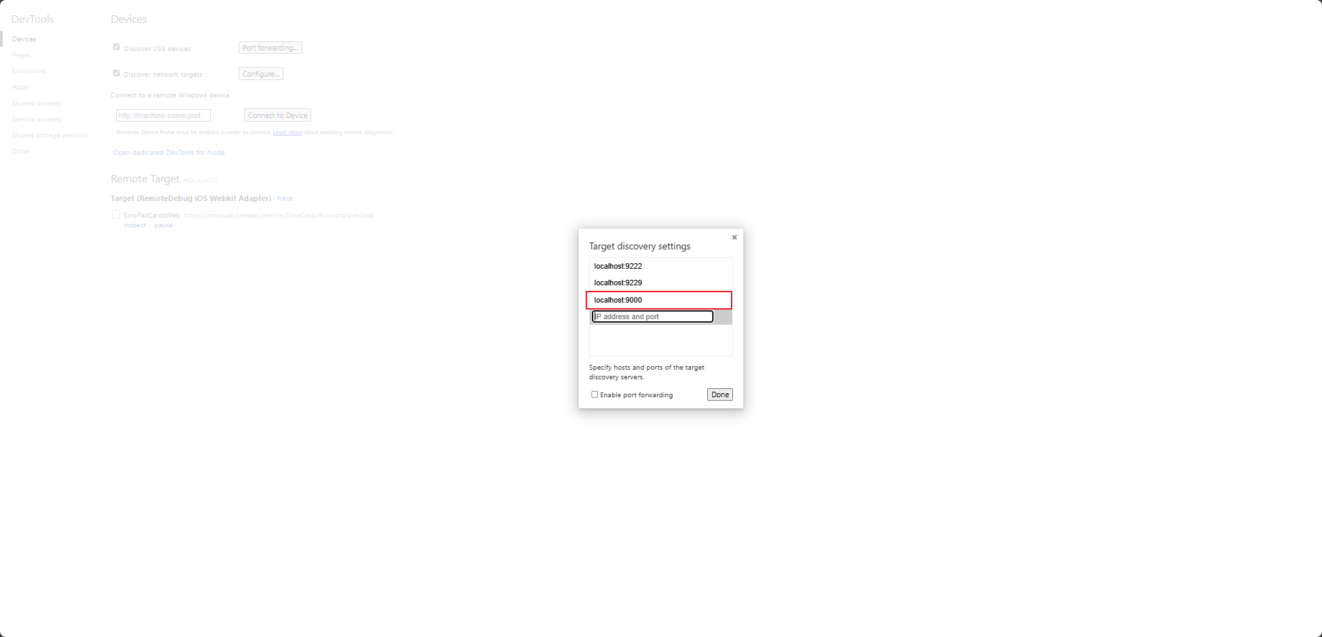Pause the SinoPacCardsWeb target

[x=164, y=225]
